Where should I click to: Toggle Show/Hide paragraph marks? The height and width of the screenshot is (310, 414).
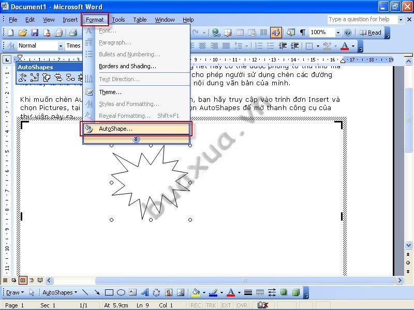[303, 33]
